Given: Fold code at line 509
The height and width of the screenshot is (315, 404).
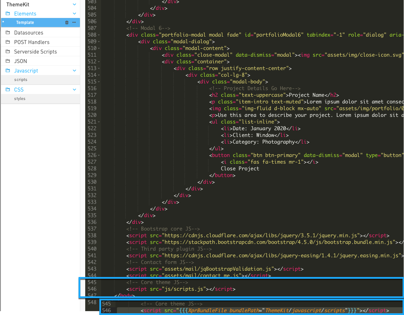Looking at the screenshot, I should click(x=99, y=42).
